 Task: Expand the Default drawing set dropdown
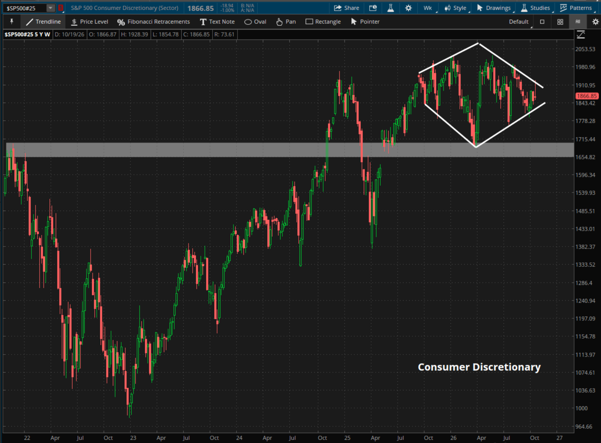(520, 22)
